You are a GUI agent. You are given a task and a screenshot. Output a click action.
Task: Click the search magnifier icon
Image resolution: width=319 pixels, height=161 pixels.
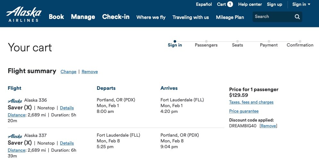[297, 17]
